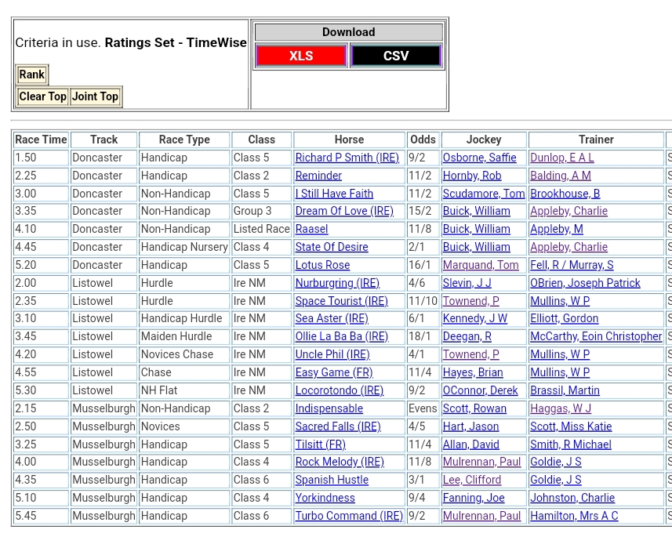Click the Odds column header

[x=423, y=140]
